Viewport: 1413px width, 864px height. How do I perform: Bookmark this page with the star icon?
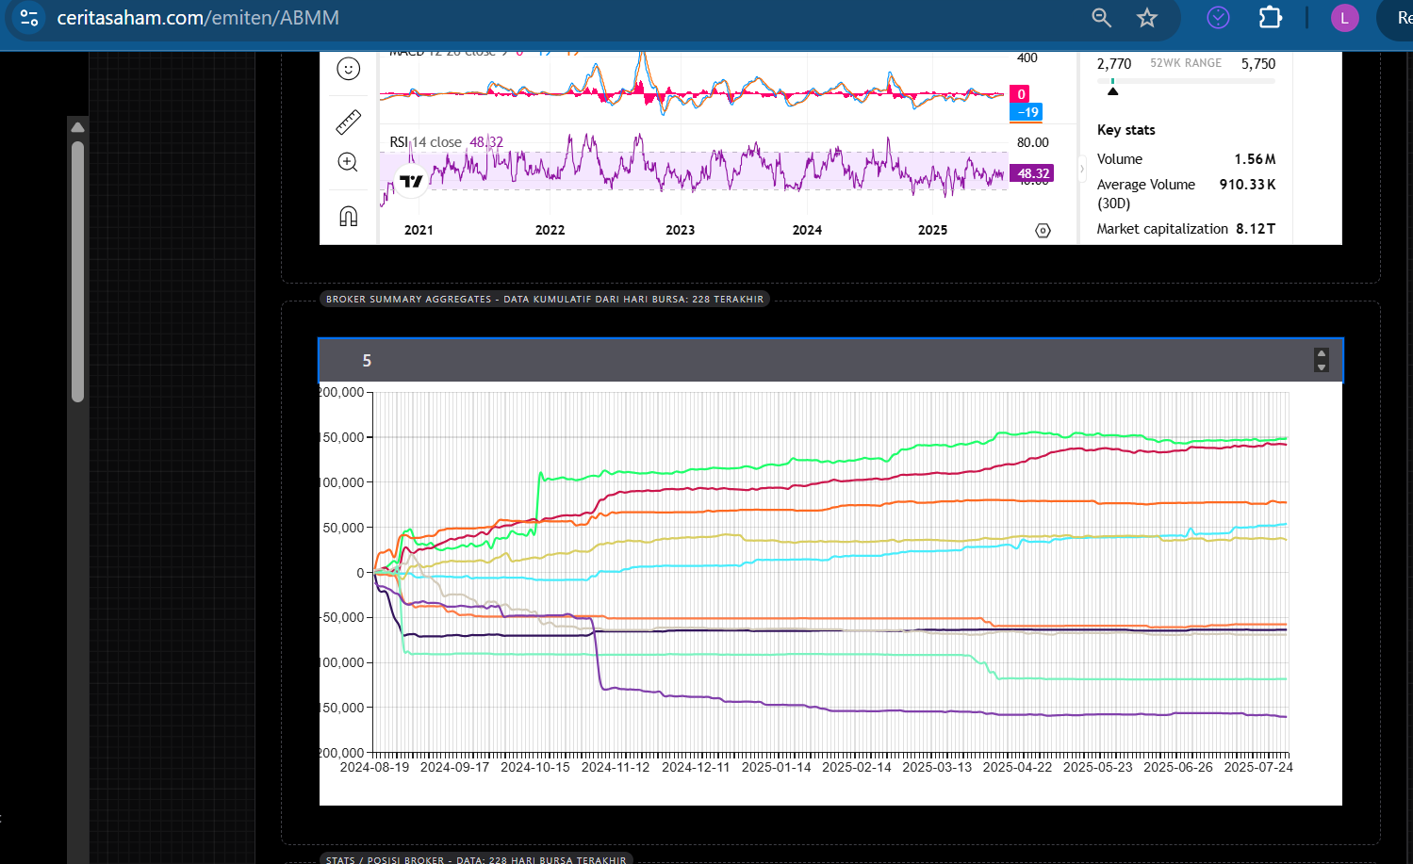tap(1146, 18)
